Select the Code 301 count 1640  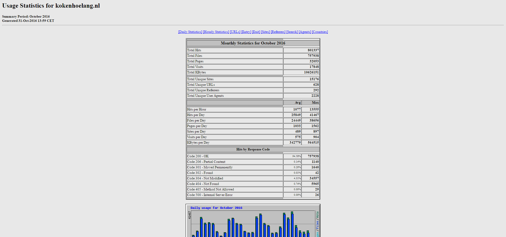tap(315, 167)
